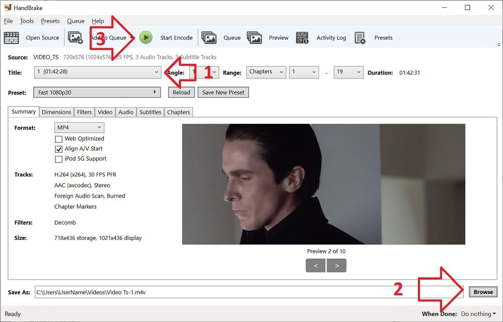
Task: Browse for a save destination
Action: click(482, 291)
